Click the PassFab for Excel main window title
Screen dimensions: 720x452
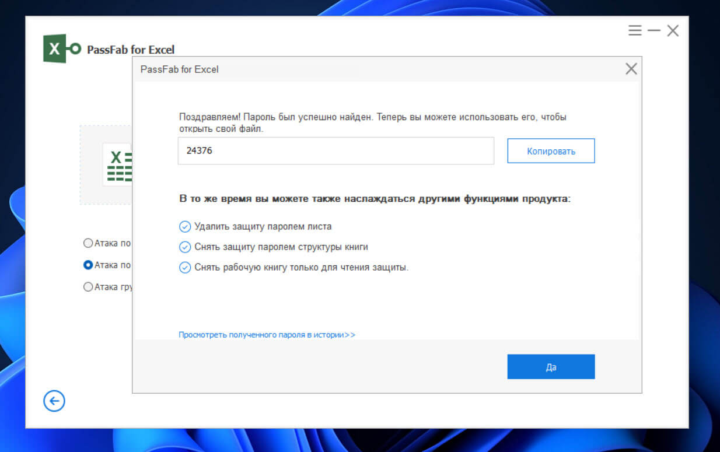coord(131,50)
